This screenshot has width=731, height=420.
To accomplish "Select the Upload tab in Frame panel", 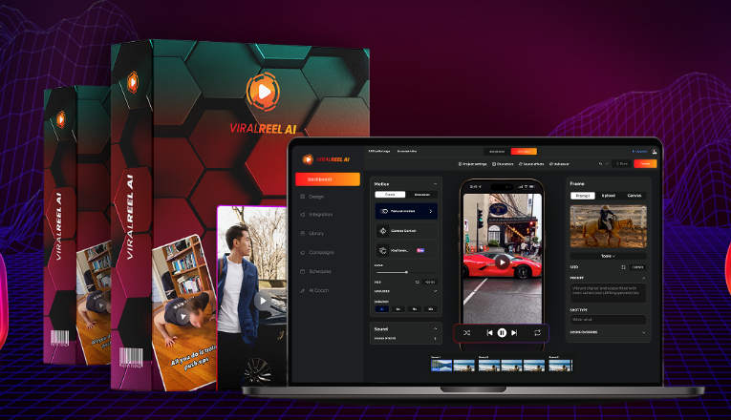I will [609, 196].
